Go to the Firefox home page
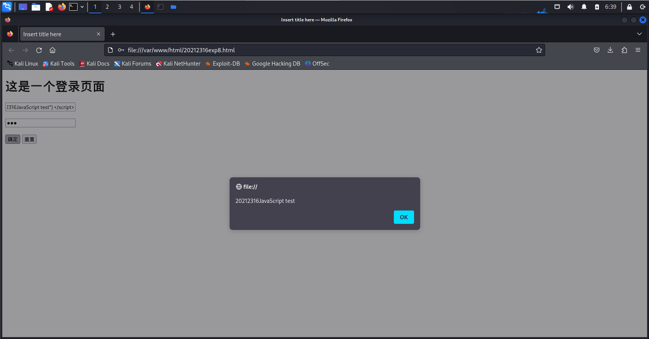 [53, 50]
